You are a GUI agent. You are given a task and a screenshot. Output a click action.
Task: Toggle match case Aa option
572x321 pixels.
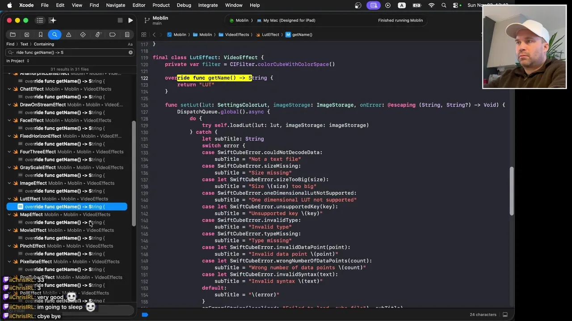pyautogui.click(x=130, y=44)
